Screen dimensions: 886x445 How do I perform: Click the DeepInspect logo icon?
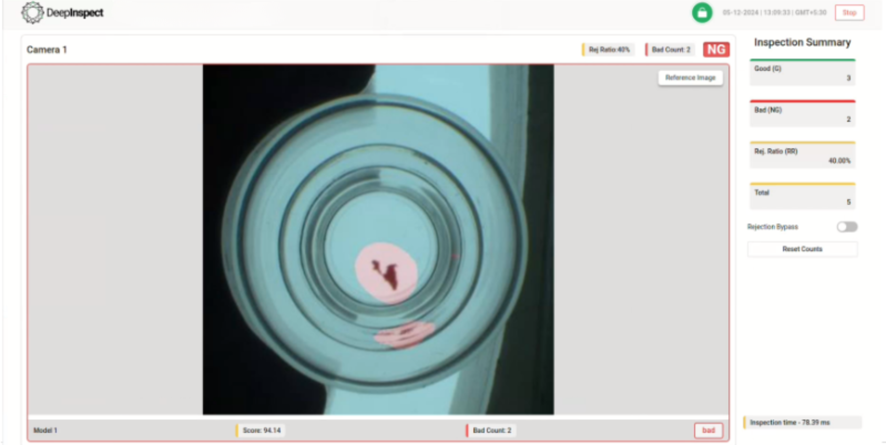32,13
